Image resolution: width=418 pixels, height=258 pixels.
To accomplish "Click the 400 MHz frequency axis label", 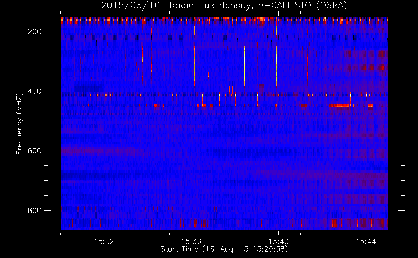I will (x=34, y=91).
